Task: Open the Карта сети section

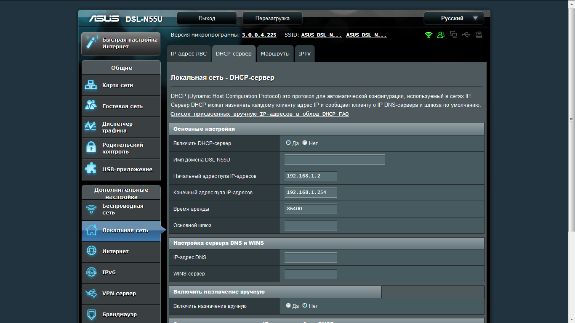Action: (x=121, y=85)
